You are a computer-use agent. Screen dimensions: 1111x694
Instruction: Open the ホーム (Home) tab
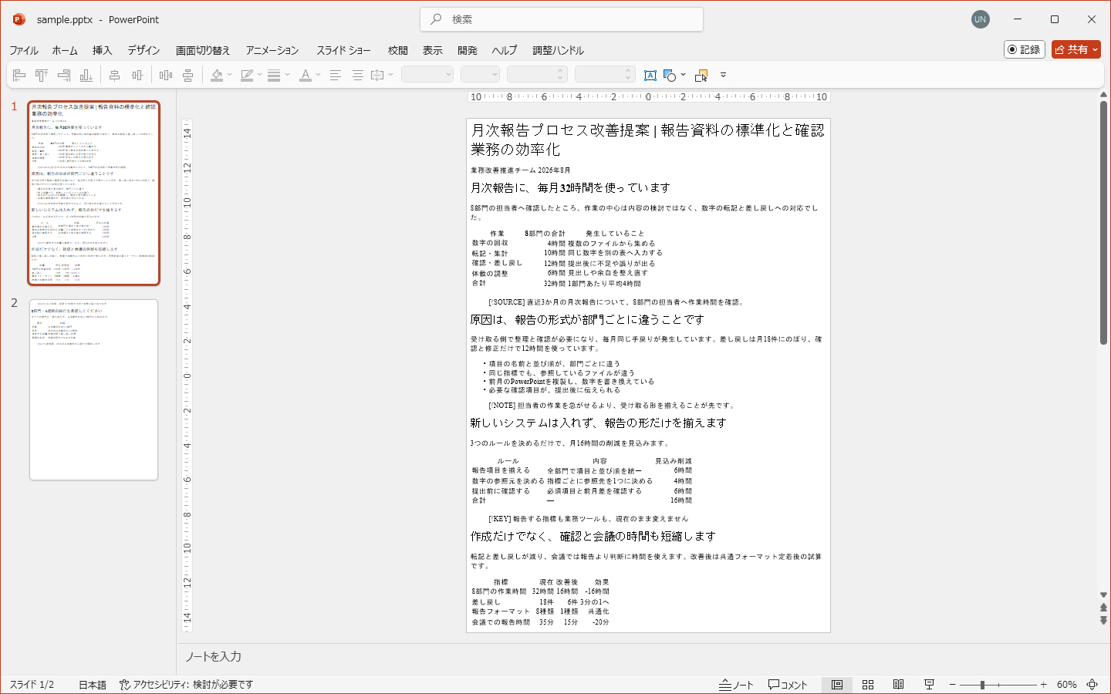tap(65, 50)
